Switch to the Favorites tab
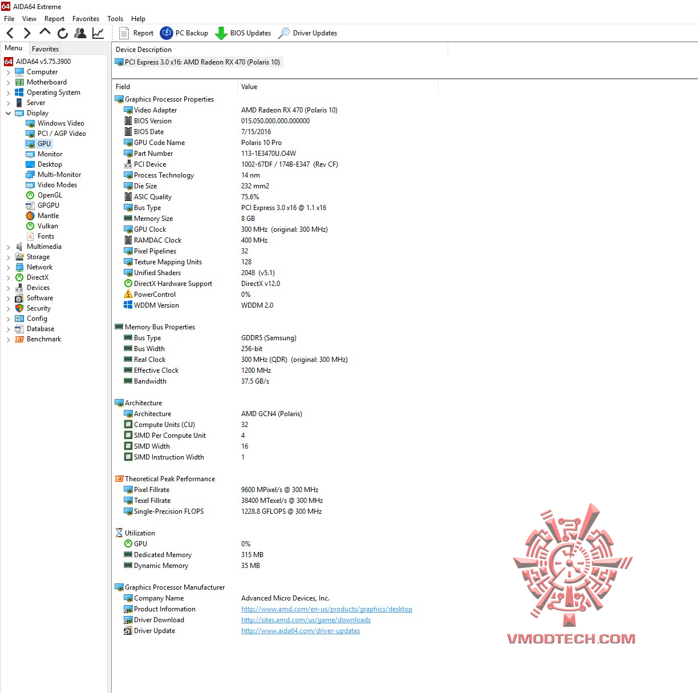Screen dimensions: 698x693 click(45, 49)
